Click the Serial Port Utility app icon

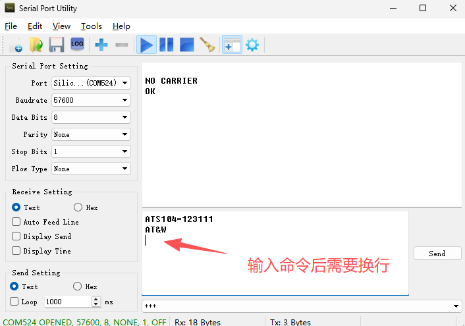tap(10, 8)
